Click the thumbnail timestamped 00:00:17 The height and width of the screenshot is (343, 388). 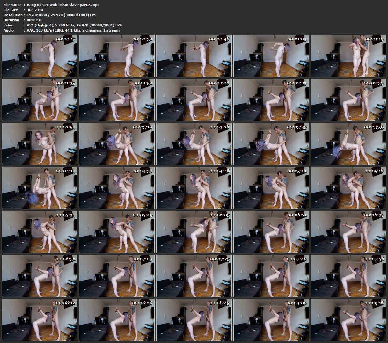tap(40, 56)
